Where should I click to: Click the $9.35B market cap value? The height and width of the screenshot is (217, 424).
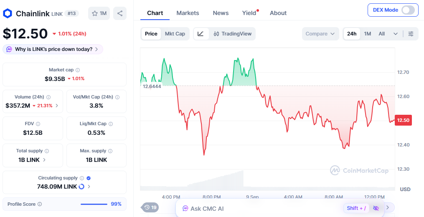[55, 78]
